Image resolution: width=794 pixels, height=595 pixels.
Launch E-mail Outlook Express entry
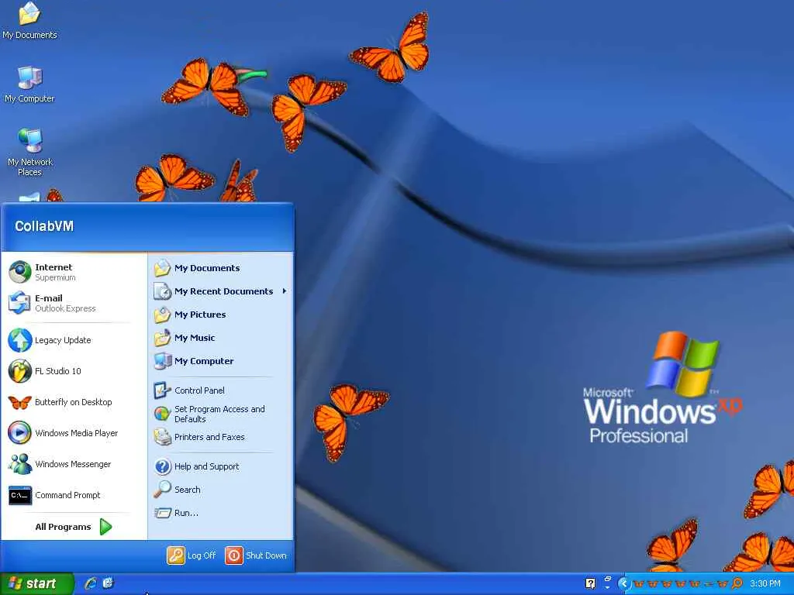[x=74, y=303]
